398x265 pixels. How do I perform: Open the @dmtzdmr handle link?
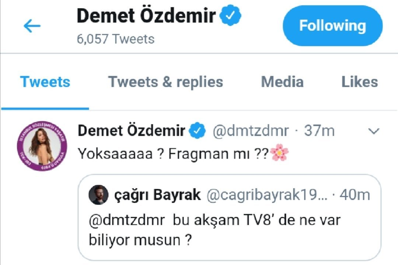pyautogui.click(x=251, y=131)
